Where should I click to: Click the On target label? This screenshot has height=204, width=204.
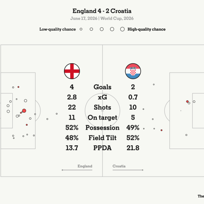click(x=102, y=118)
